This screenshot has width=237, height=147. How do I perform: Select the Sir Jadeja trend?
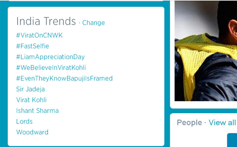pos(31,89)
